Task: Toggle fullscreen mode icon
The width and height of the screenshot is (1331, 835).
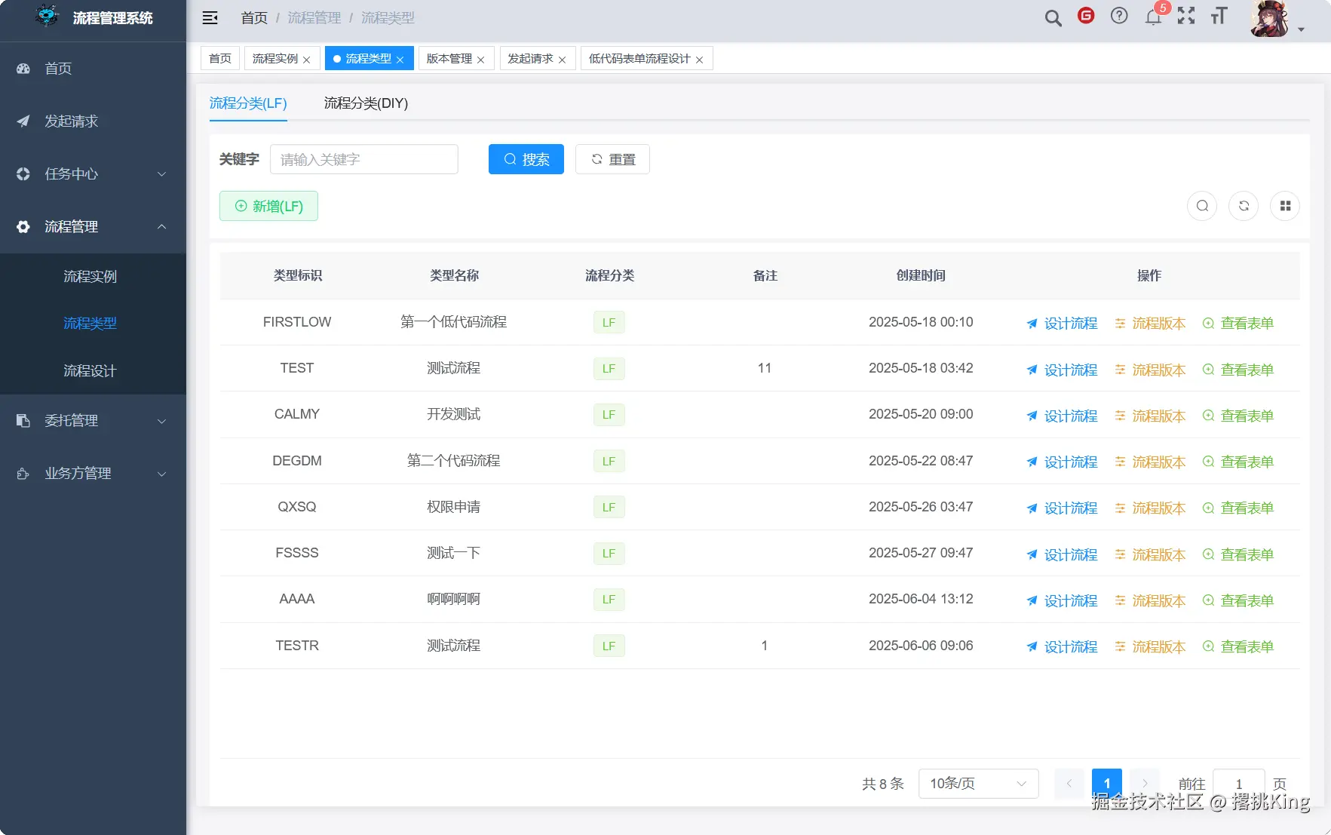Action: point(1186,16)
